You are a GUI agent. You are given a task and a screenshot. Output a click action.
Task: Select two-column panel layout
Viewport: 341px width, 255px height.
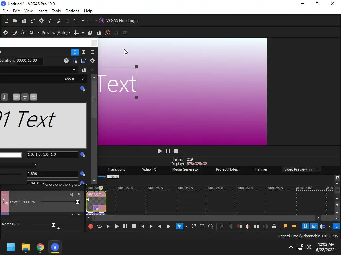pyautogui.click(x=84, y=52)
